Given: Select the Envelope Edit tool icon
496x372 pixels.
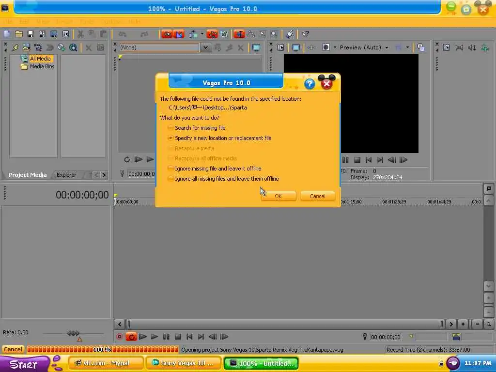Looking at the screenshot, I should (251, 34).
